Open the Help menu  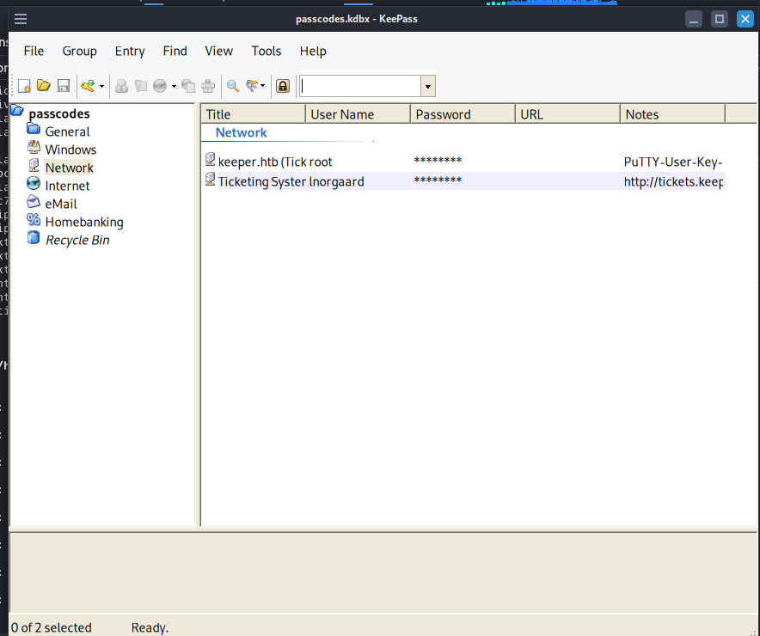pyautogui.click(x=313, y=51)
